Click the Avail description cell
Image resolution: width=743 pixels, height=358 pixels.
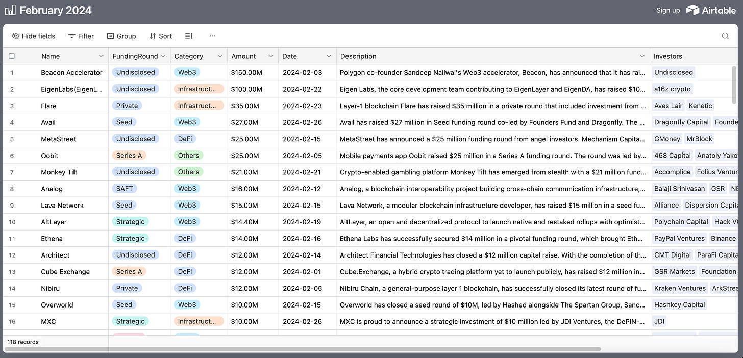pos(493,122)
